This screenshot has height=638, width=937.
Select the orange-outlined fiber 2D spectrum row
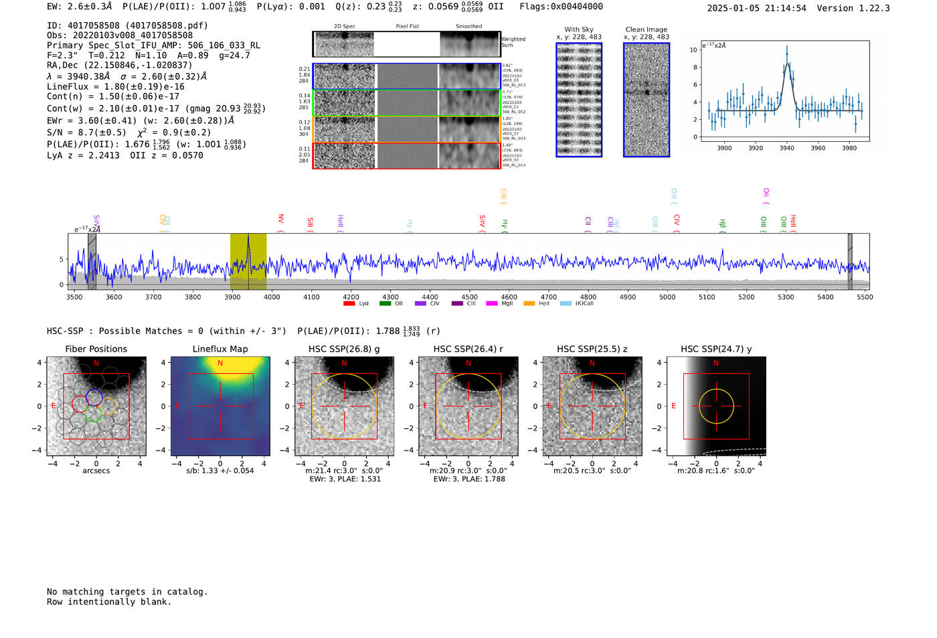[x=406, y=129]
